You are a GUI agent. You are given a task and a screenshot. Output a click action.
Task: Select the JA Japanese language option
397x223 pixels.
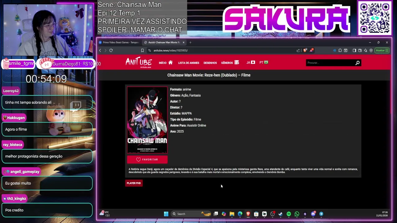251,63
